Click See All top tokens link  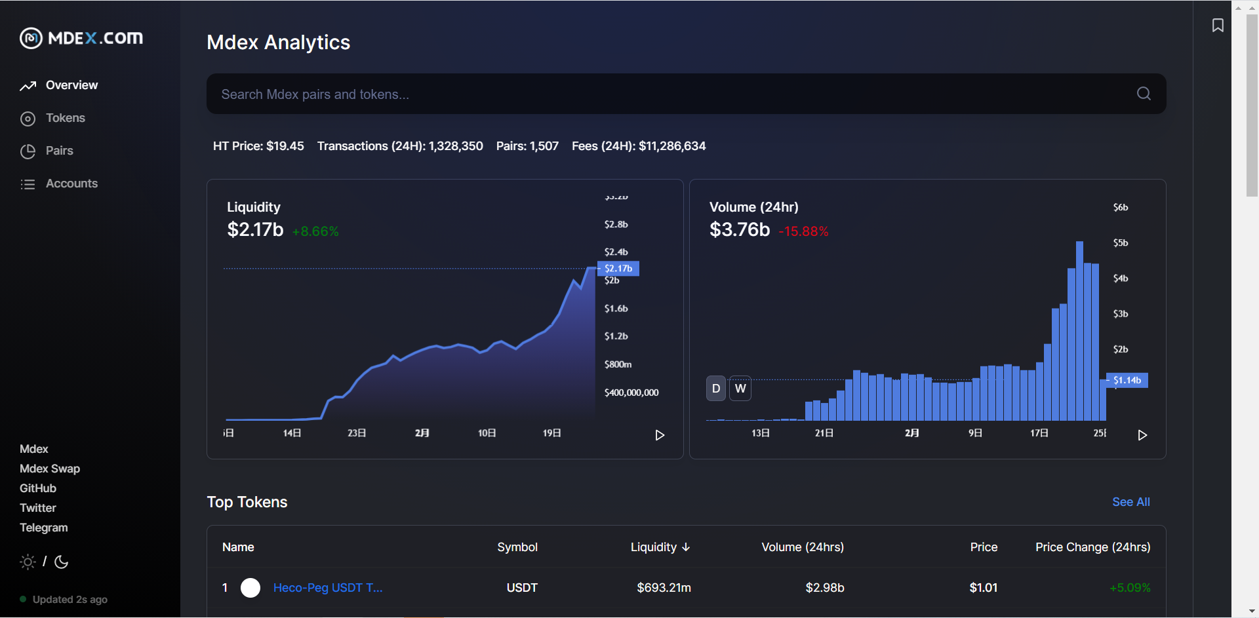click(1130, 502)
